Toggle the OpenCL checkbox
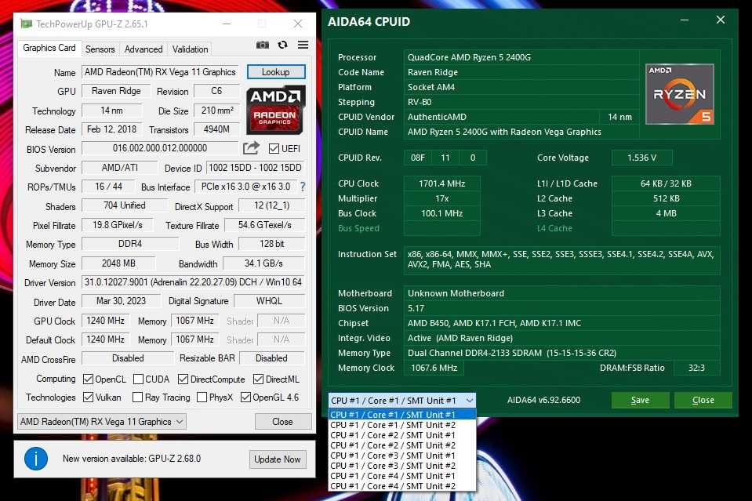 pyautogui.click(x=88, y=379)
